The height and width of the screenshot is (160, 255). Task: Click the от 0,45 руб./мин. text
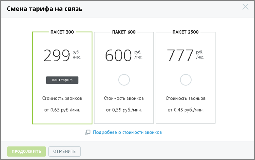(185, 110)
